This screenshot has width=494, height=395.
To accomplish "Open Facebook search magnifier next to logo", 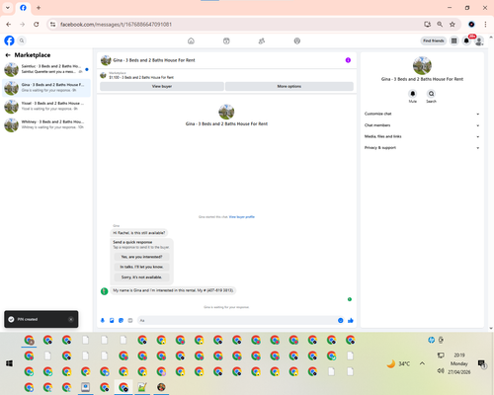I will pos(22,40).
